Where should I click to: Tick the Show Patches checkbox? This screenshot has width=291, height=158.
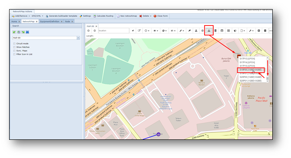coord(14,47)
